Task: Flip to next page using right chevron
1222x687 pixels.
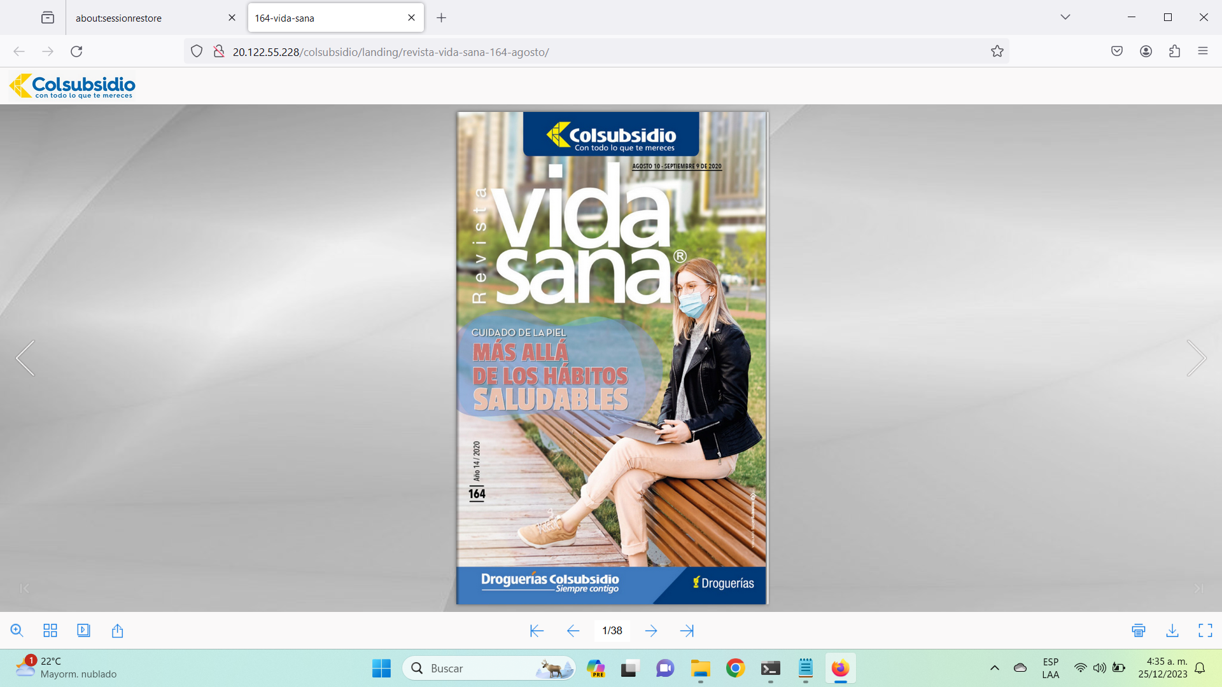Action: click(1196, 358)
